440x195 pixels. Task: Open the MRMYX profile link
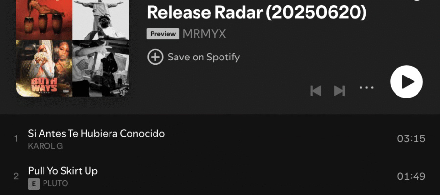[x=204, y=34]
